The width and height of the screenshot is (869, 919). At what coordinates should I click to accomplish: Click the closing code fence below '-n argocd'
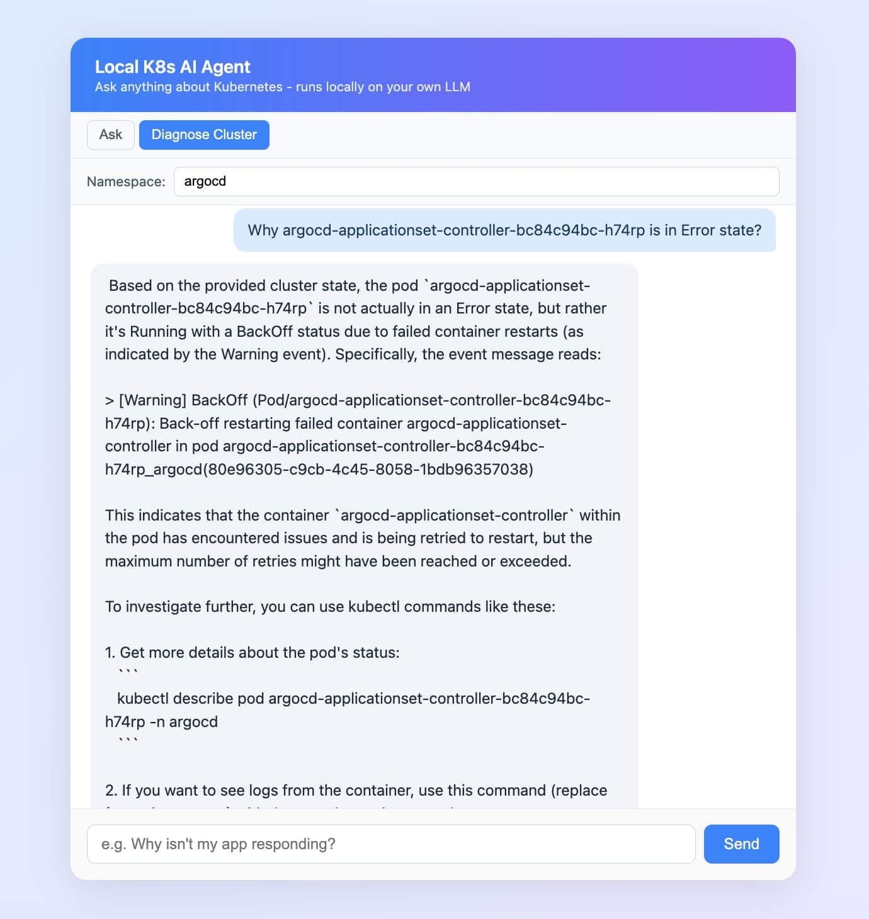[128, 741]
